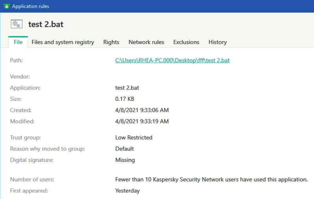314x199 pixels.
Task: Click the Default reason value
Action: tap(125, 149)
